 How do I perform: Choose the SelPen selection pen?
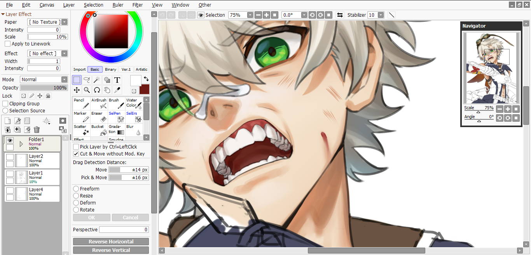tap(116, 116)
